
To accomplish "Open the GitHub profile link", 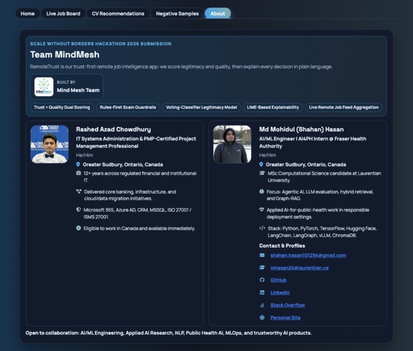I will (x=278, y=280).
